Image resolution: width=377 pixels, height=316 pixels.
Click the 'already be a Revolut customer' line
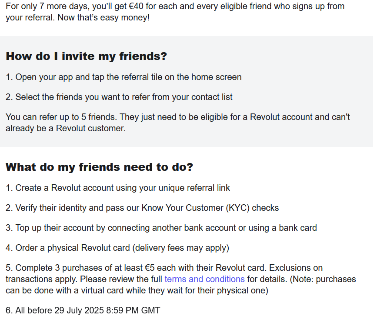point(66,128)
